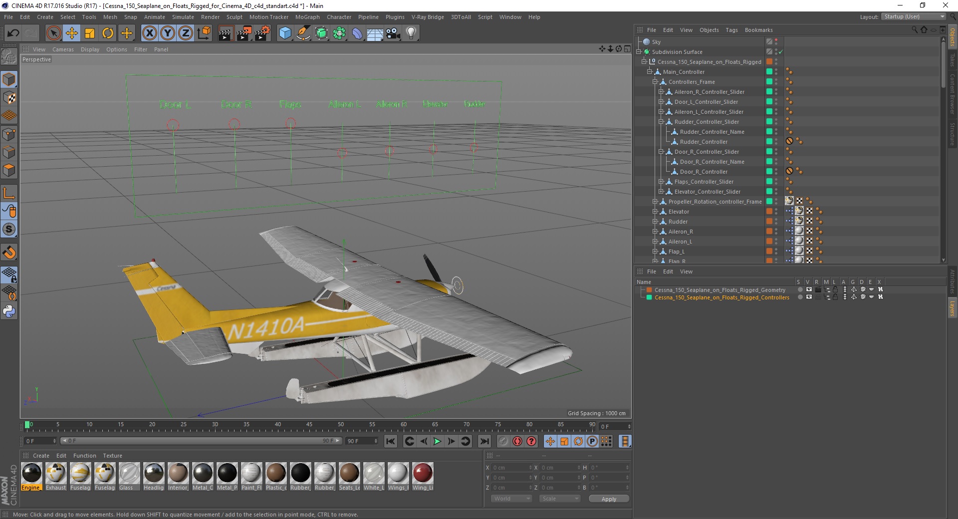Click Play Forwards button
958x519 pixels.
coord(437,441)
